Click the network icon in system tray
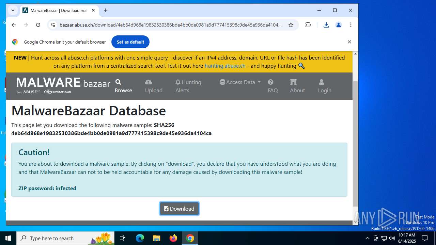 click(384, 238)
